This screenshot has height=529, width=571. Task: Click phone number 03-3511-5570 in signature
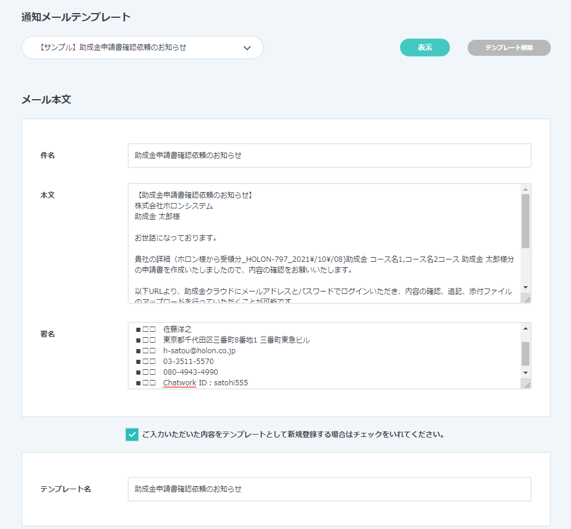[x=188, y=362]
